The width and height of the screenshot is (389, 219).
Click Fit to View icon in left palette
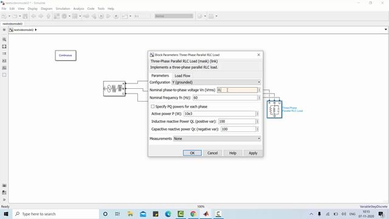click(x=4, y=46)
